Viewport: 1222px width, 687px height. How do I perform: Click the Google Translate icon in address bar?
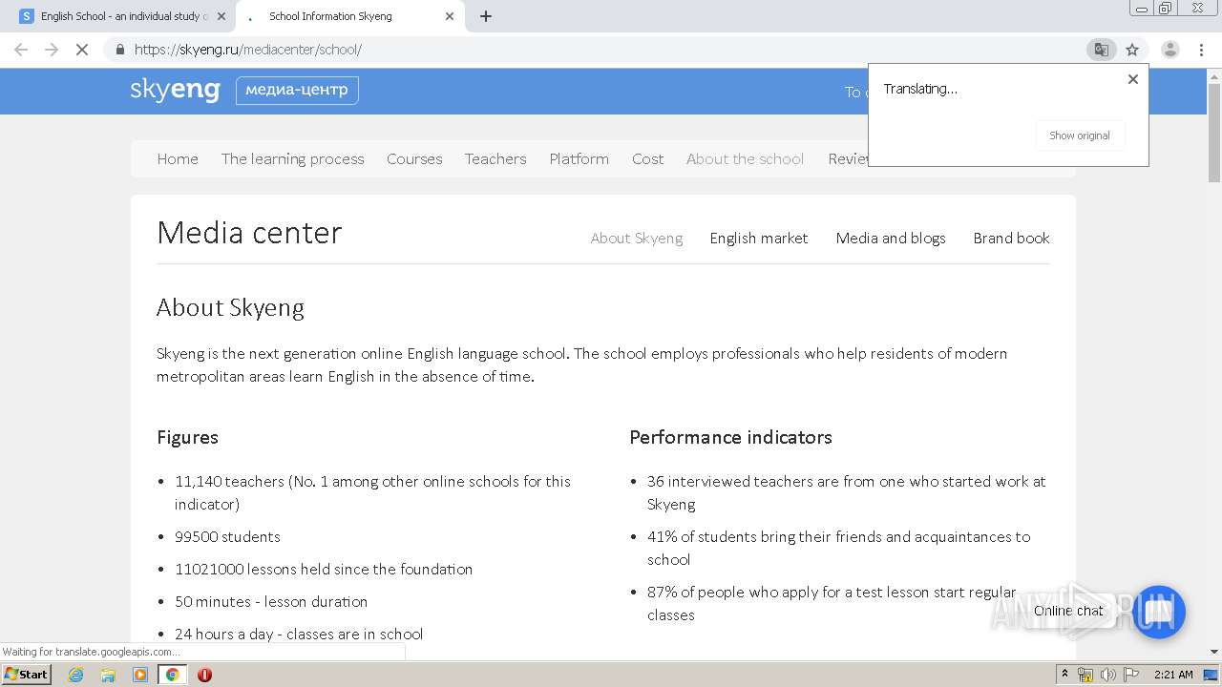1101,50
